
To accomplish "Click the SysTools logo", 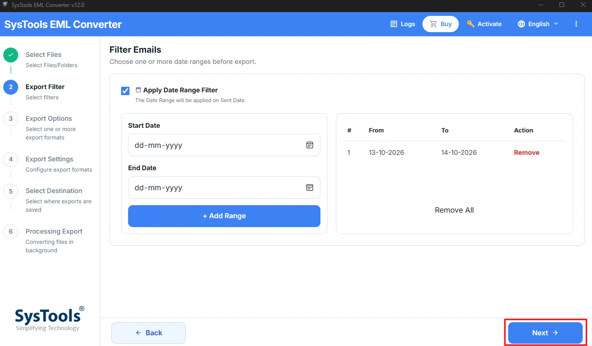I will click(49, 318).
